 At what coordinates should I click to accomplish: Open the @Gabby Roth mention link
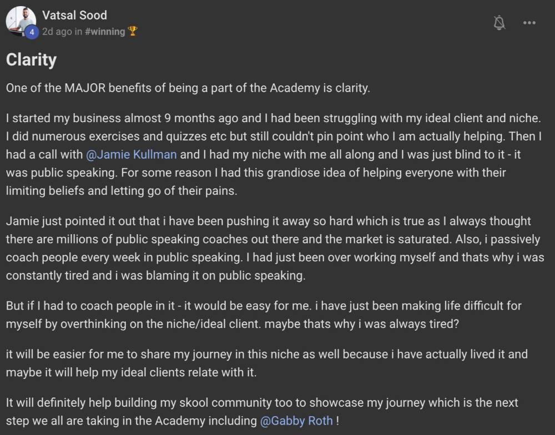click(x=296, y=420)
